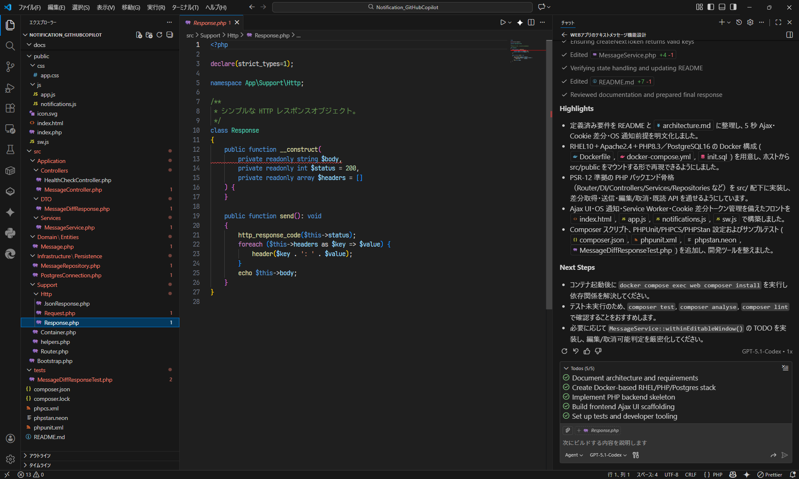
Task: Open the Run and Debug view
Action: (10, 88)
